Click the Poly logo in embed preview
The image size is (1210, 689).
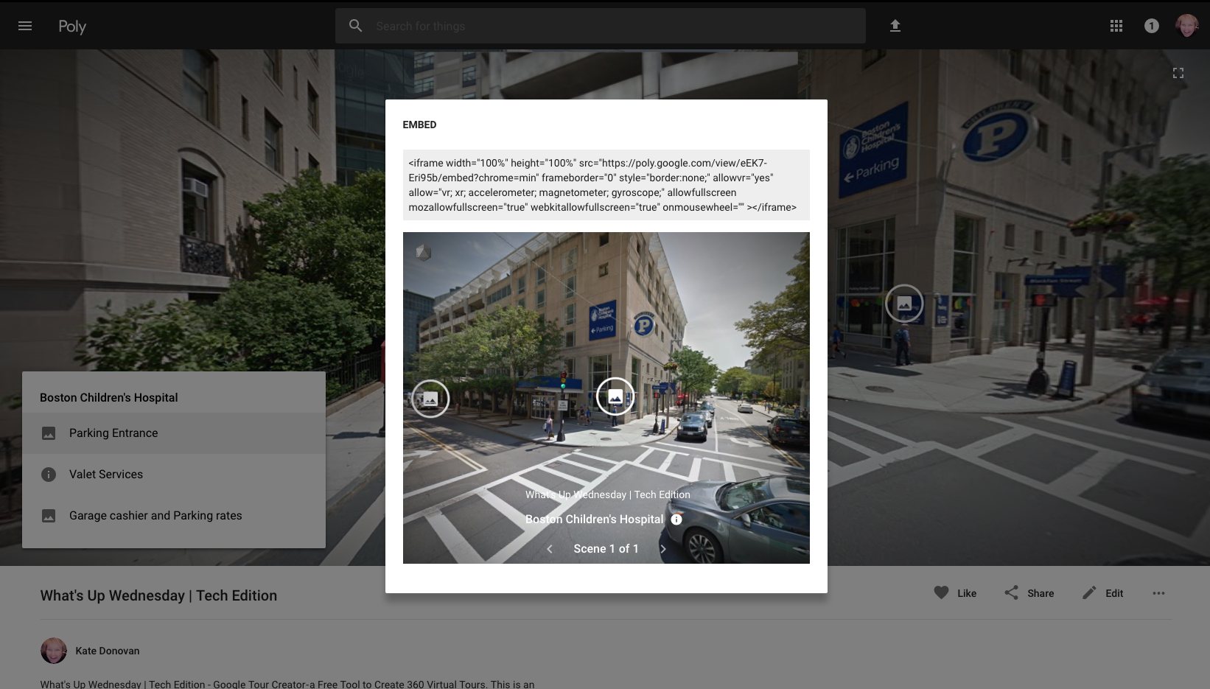point(423,252)
